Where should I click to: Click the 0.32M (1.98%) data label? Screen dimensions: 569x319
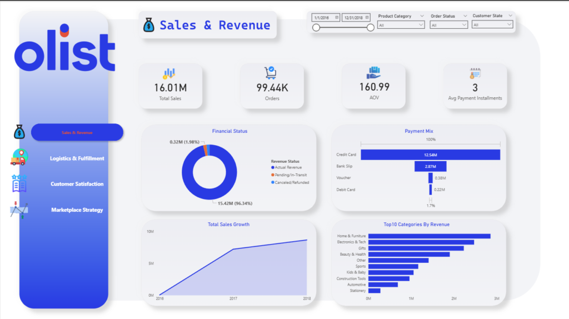[184, 142]
